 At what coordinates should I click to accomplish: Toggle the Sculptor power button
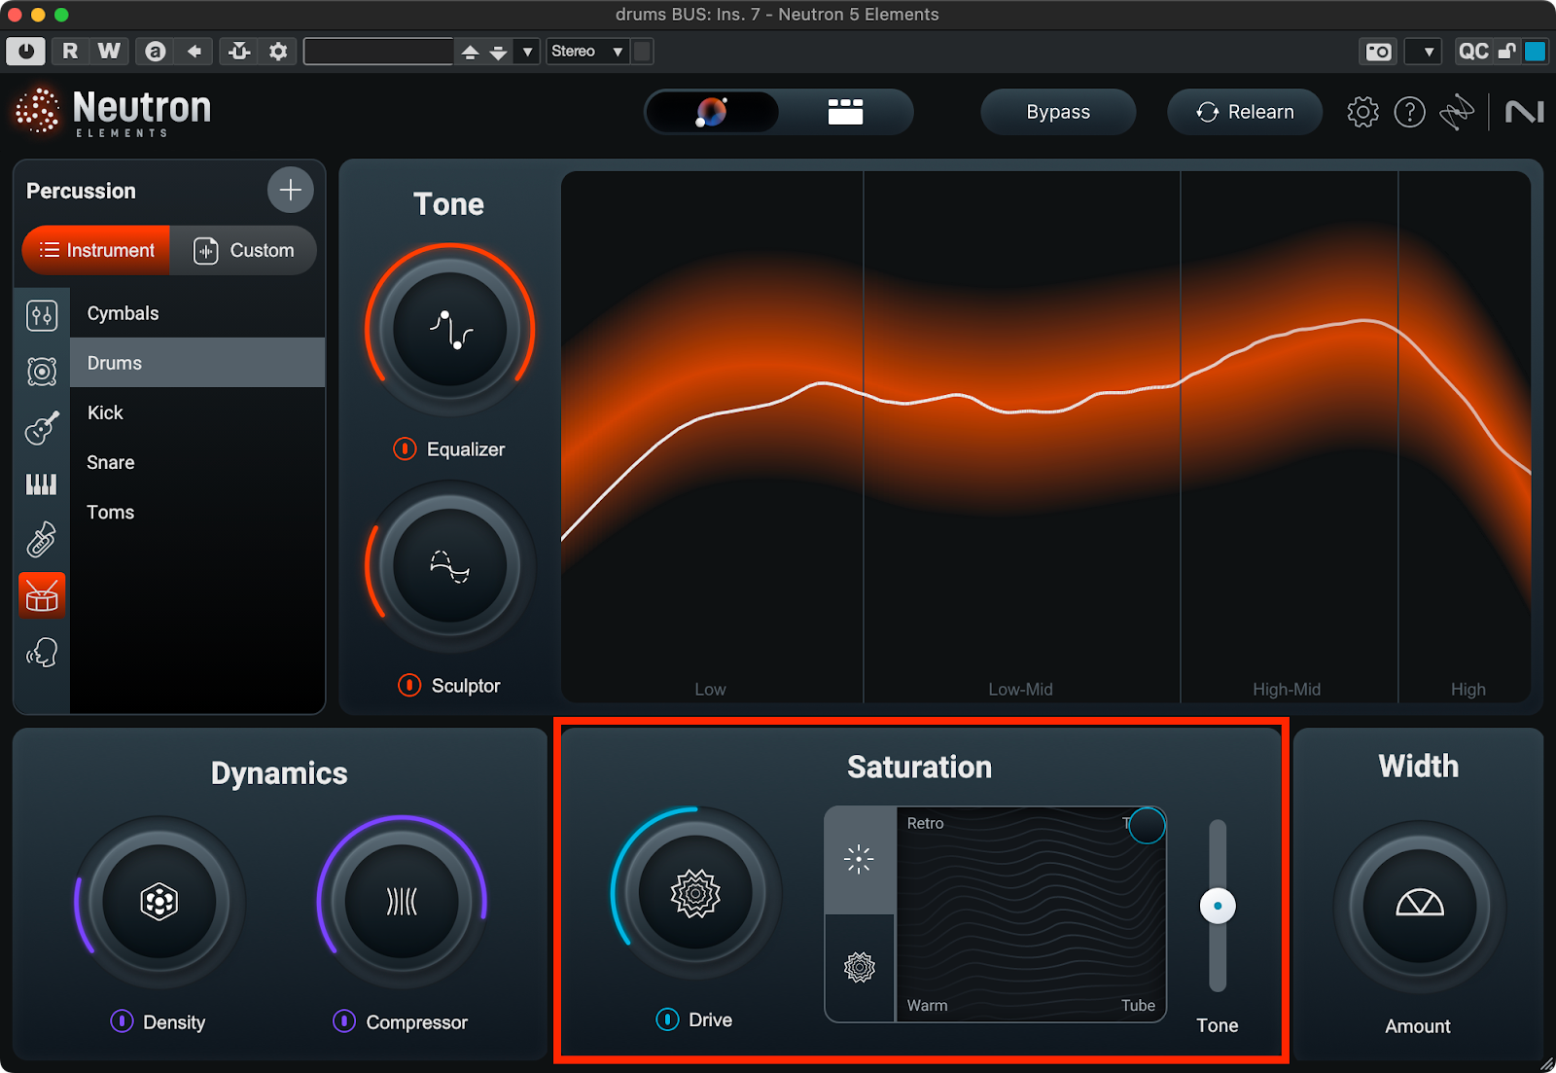409,685
